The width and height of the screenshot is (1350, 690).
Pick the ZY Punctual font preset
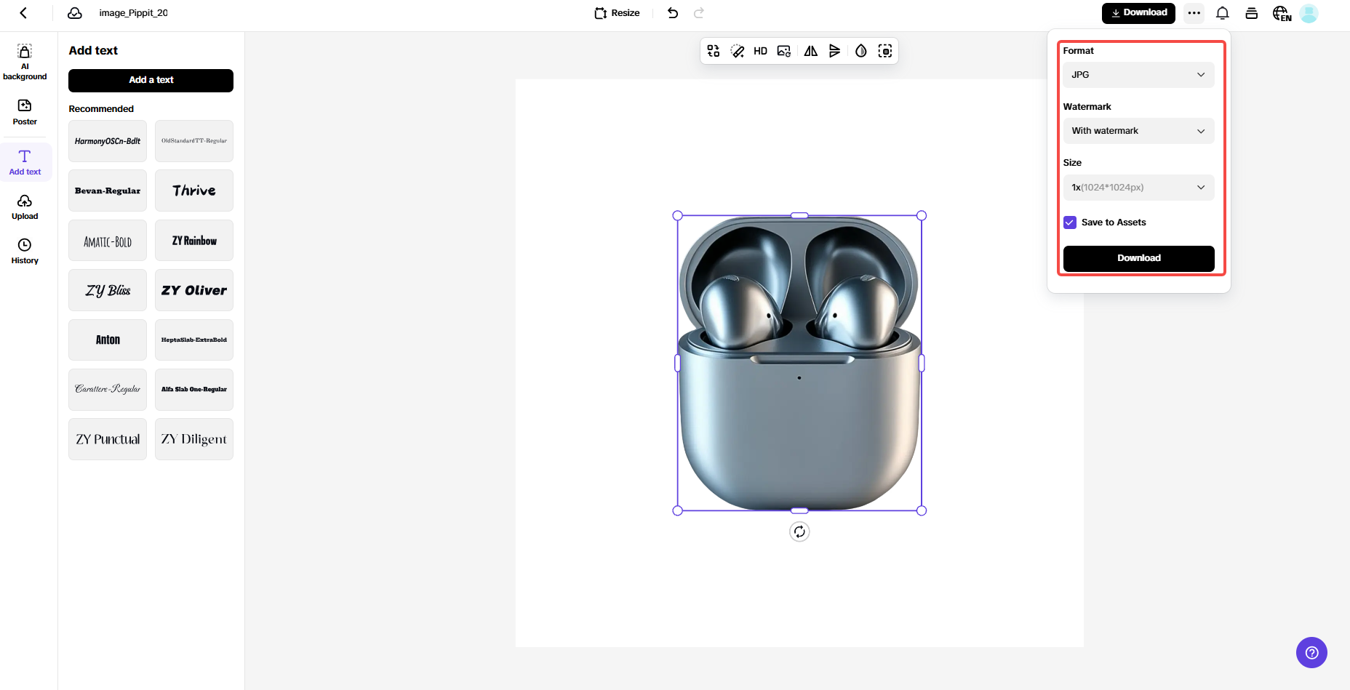(108, 439)
